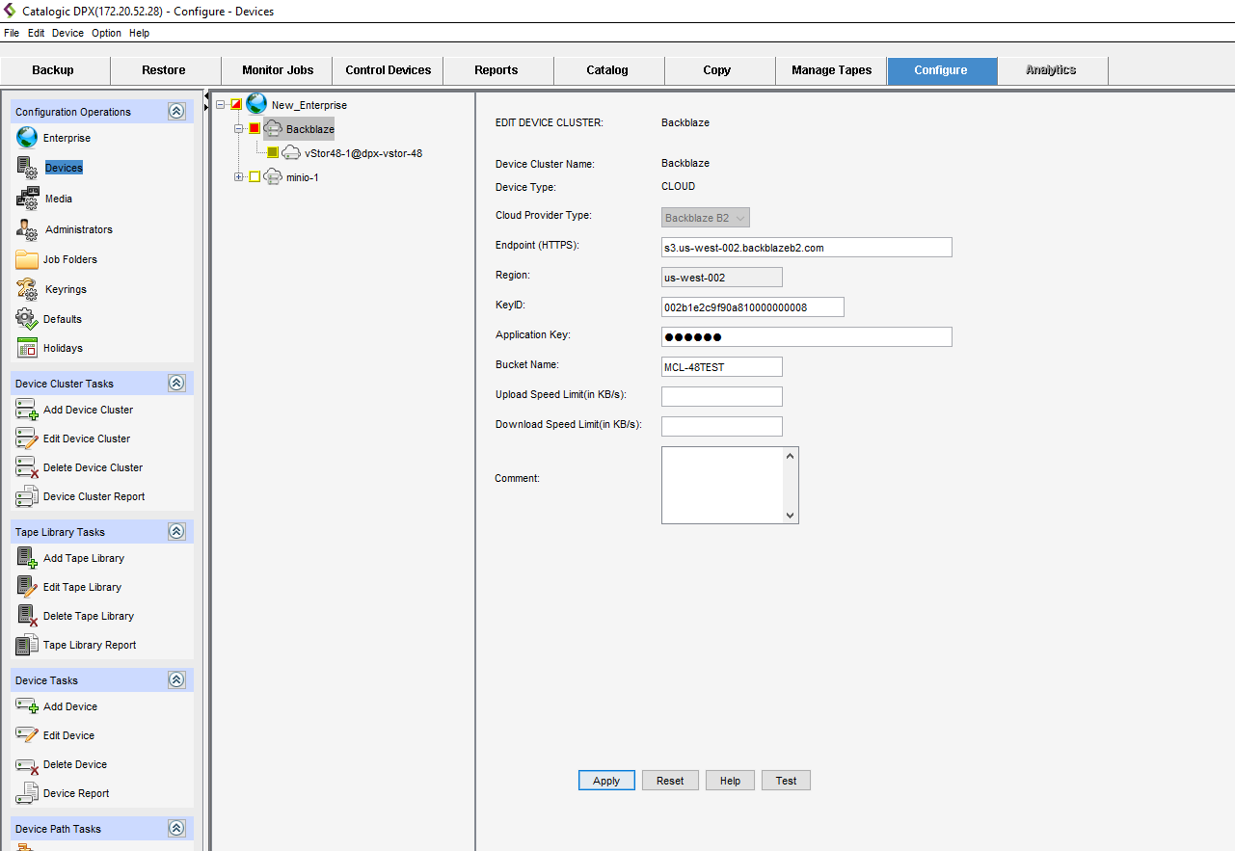The width and height of the screenshot is (1235, 851).
Task: Click the Delete Tape Library icon
Action: 27,616
